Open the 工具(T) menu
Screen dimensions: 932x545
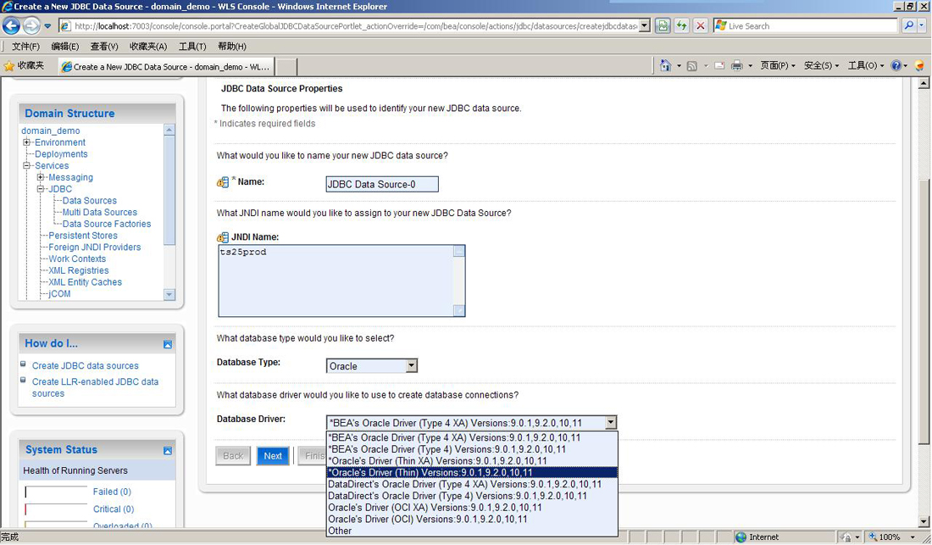(x=192, y=47)
